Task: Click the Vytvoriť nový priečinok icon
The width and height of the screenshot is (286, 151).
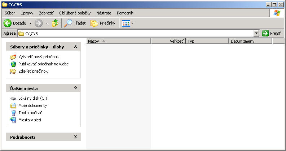Action: [x=13, y=57]
